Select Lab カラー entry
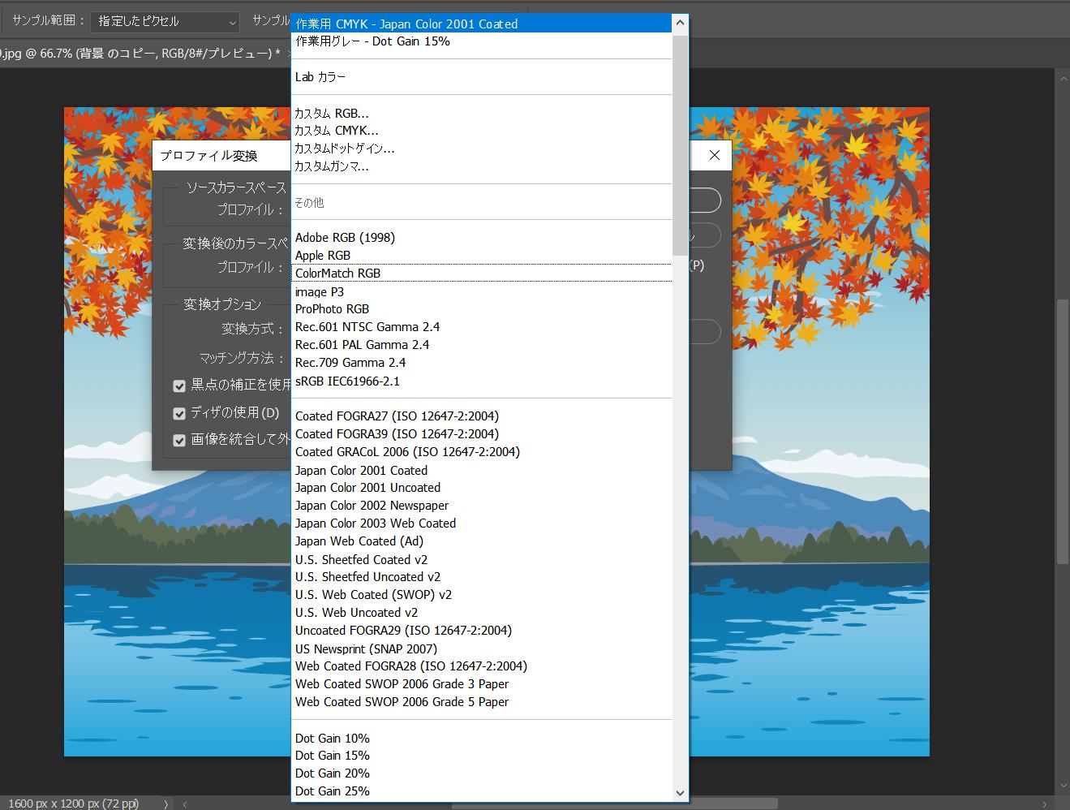The image size is (1070, 810). (320, 77)
